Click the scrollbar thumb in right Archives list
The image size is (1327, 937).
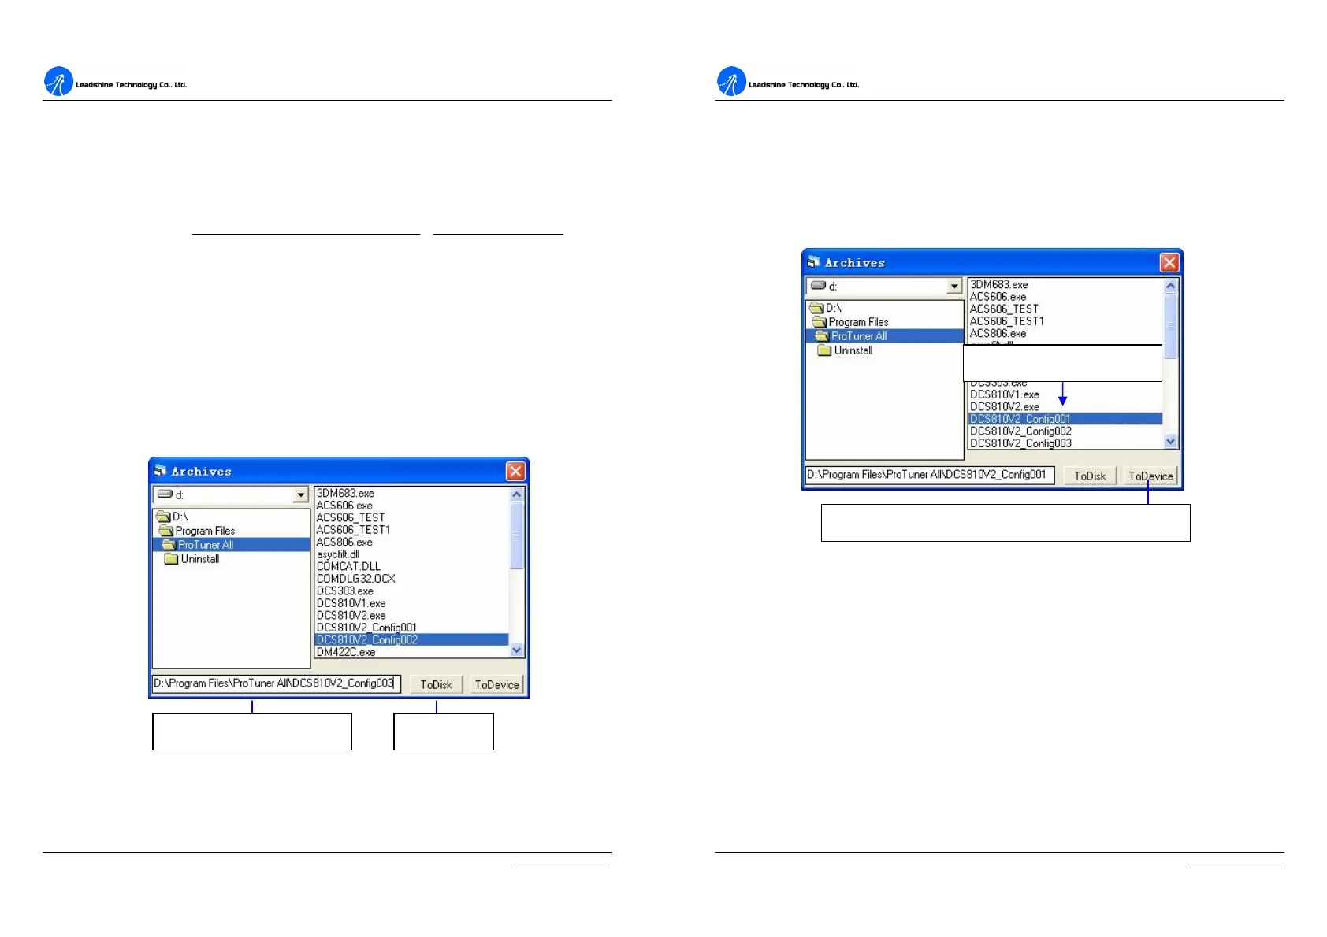point(1171,326)
